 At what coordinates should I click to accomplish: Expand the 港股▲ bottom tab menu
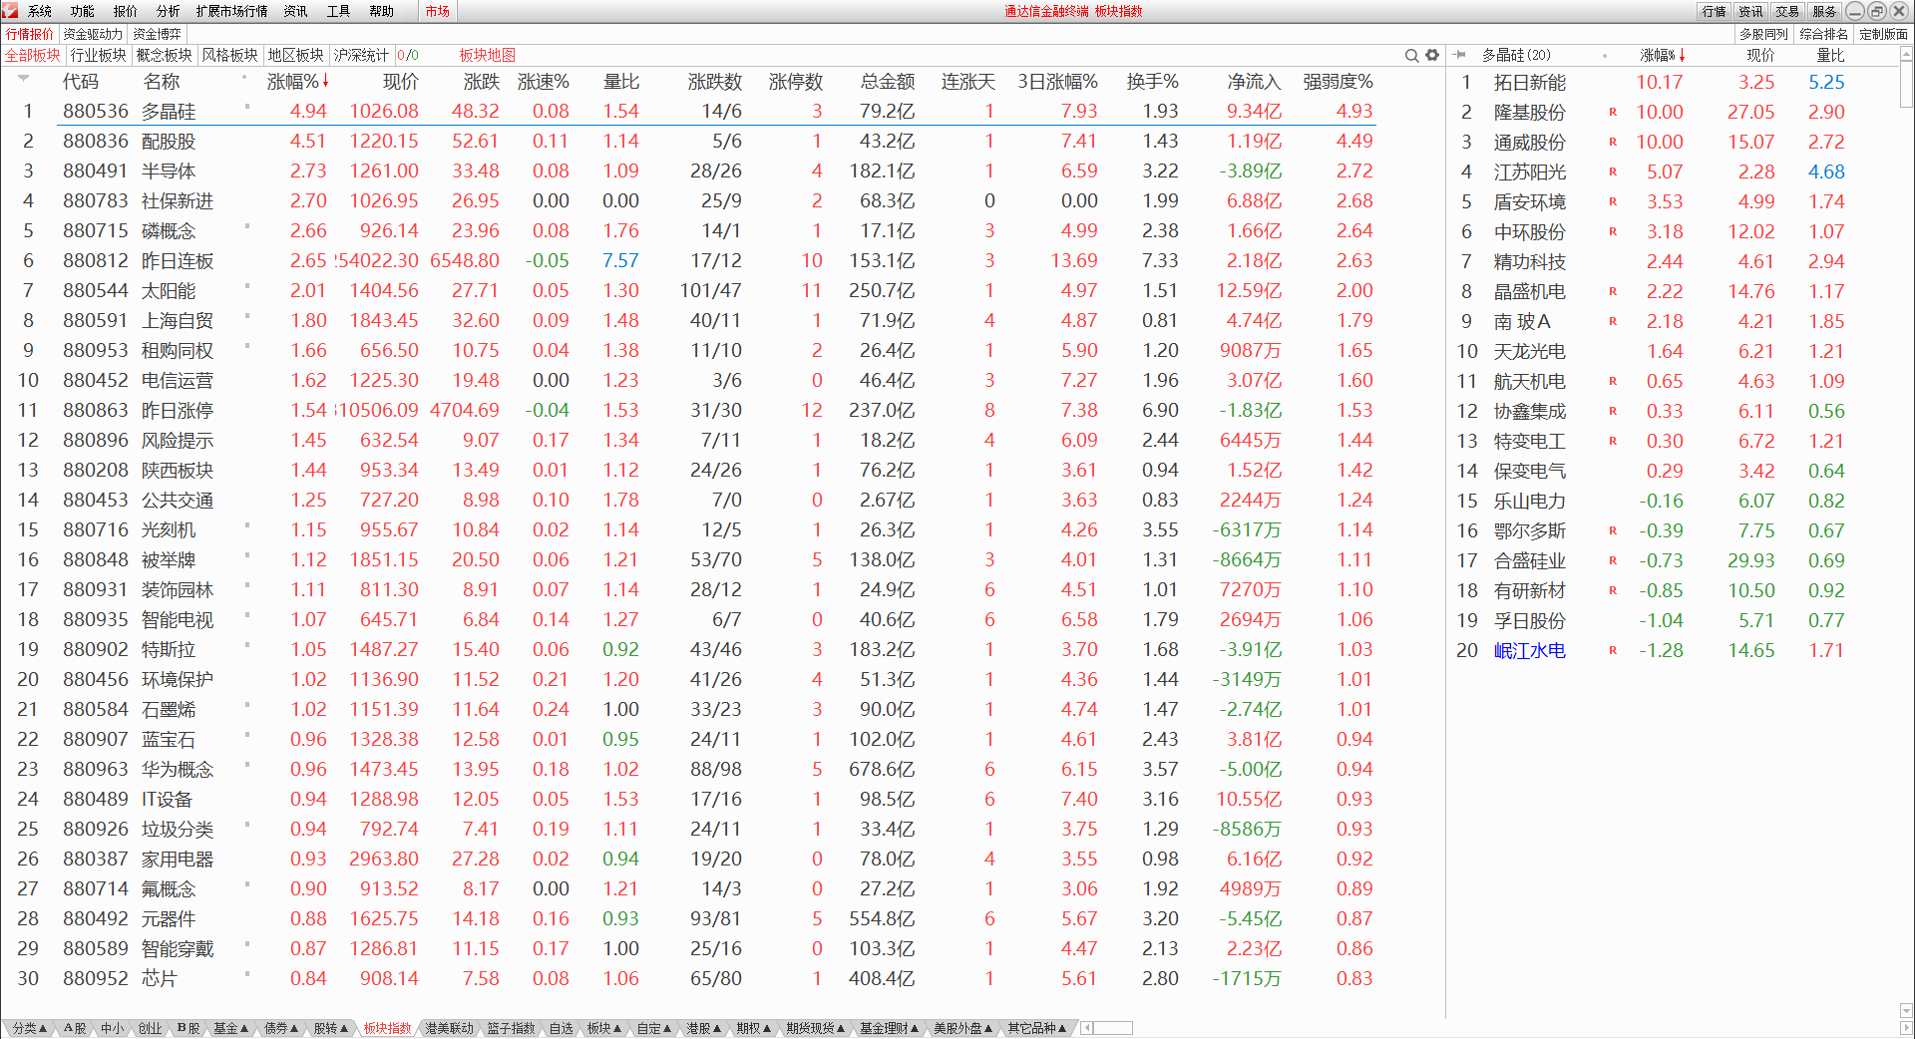tap(704, 1028)
